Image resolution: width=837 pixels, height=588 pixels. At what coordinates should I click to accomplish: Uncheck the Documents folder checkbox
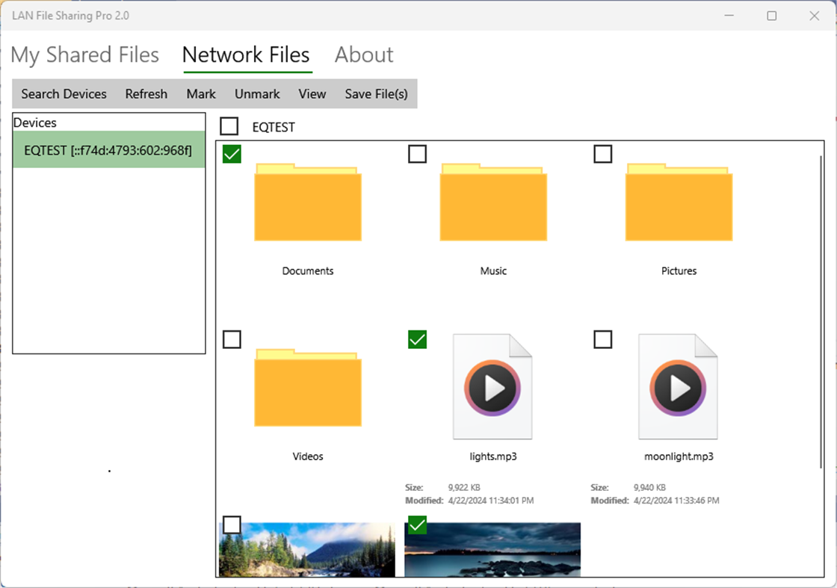(x=231, y=153)
